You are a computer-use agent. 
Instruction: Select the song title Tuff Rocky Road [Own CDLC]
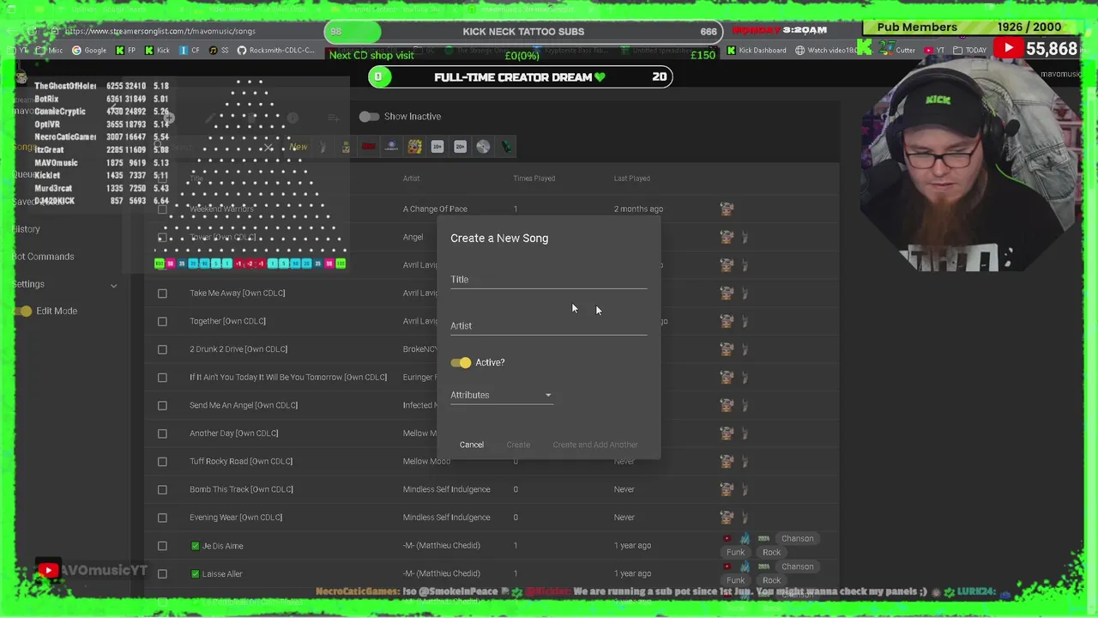(241, 461)
